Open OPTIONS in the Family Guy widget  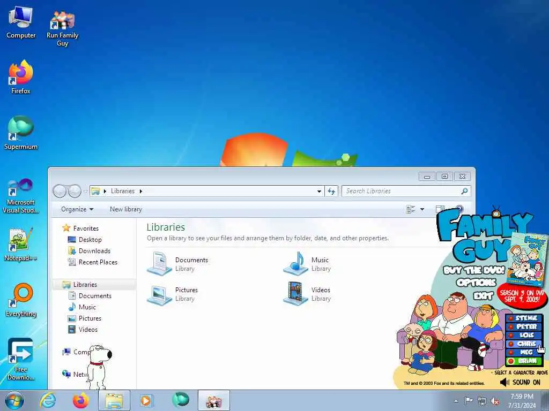click(476, 283)
